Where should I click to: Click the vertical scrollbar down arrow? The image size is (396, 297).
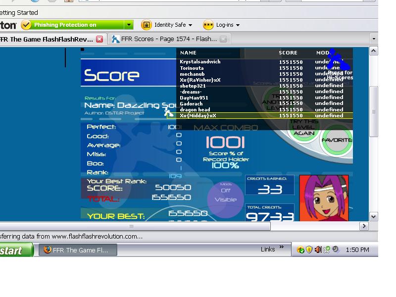click(x=374, y=216)
